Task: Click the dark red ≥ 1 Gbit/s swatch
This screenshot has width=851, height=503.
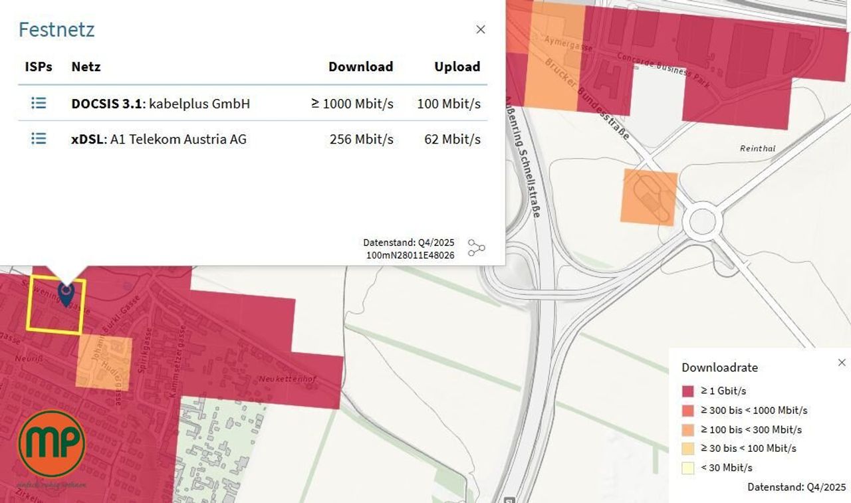Action: (688, 391)
